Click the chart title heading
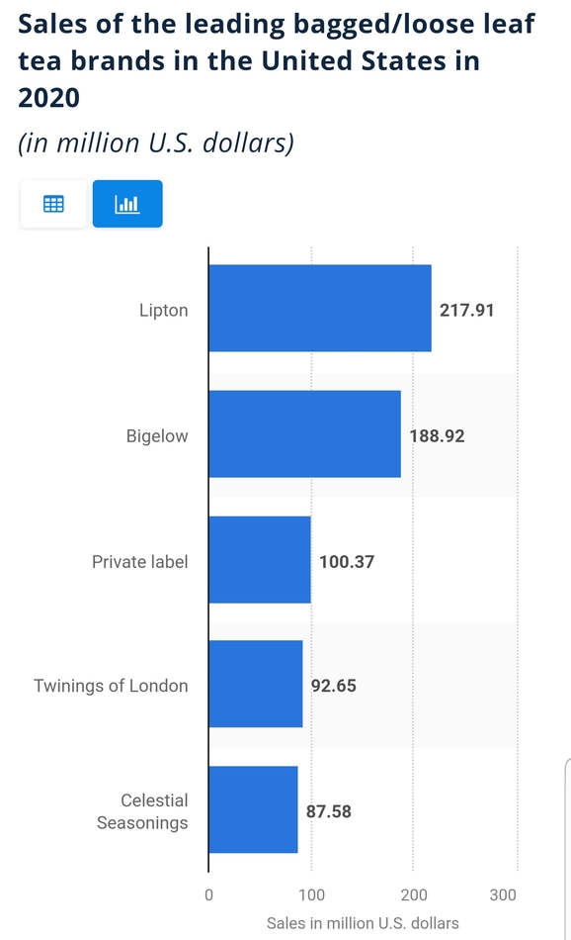Screen dimensions: 571x940 coord(277,60)
